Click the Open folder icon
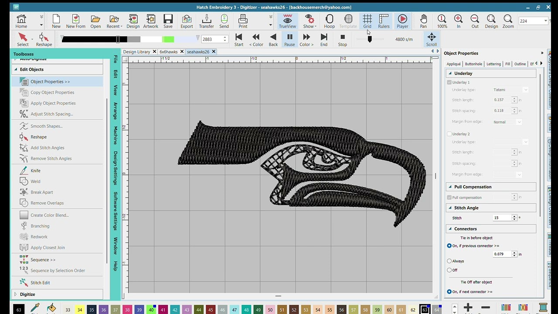This screenshot has width=558, height=314. click(95, 21)
